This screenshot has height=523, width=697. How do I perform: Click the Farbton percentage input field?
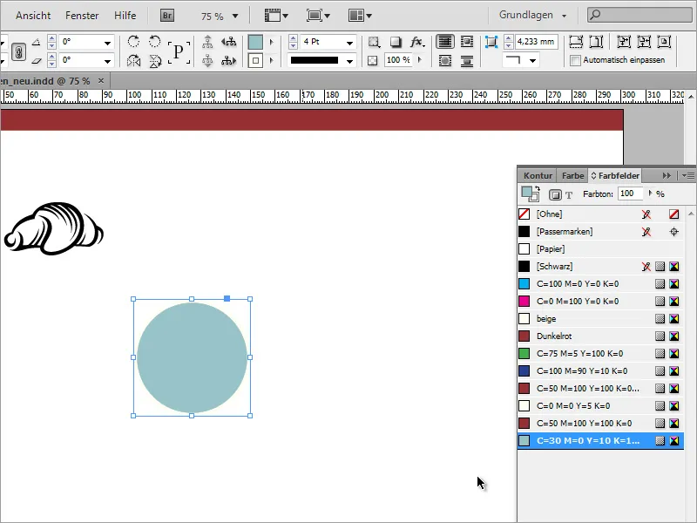click(630, 194)
